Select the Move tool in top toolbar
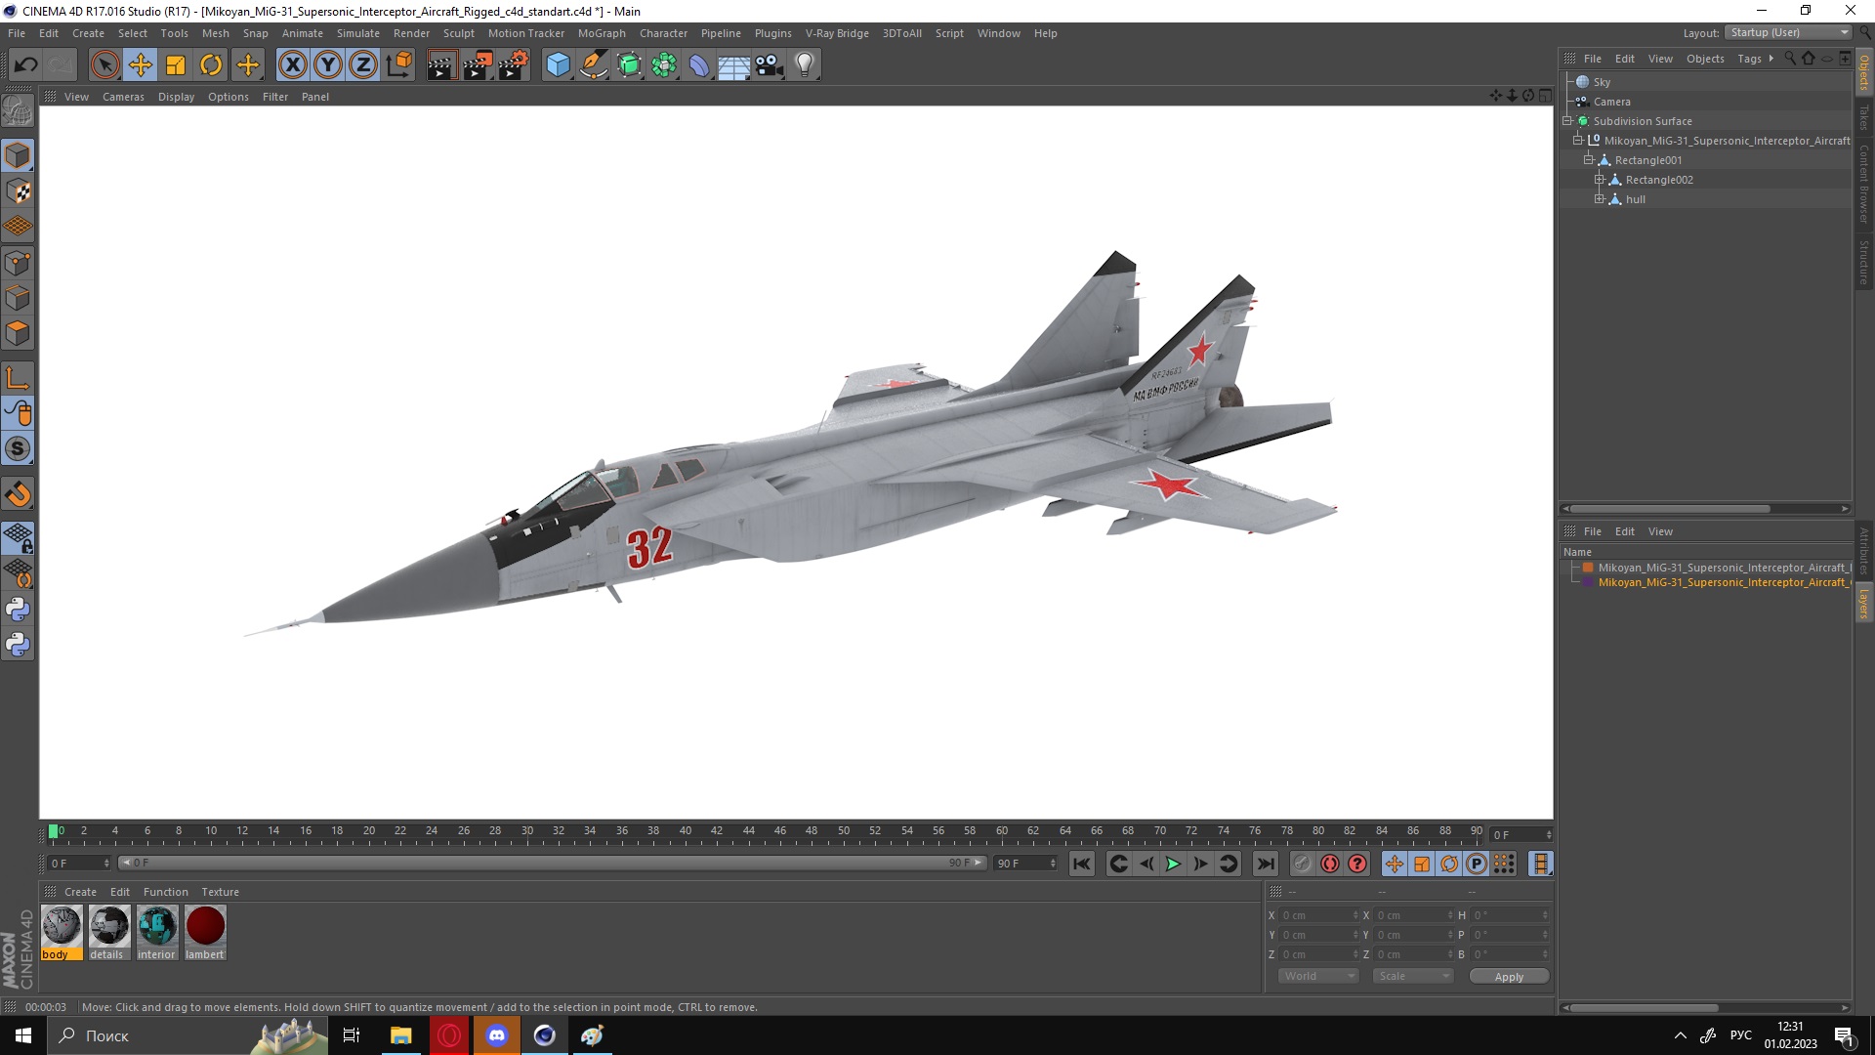 [x=140, y=65]
